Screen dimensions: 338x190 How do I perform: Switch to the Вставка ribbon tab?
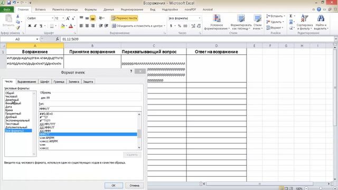(x=40, y=9)
